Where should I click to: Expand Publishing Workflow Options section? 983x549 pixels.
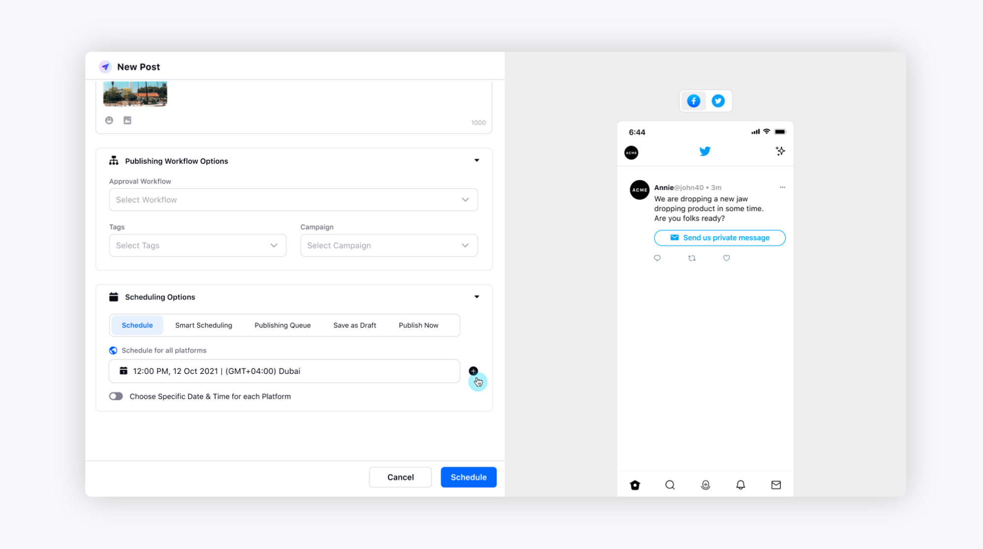point(477,160)
